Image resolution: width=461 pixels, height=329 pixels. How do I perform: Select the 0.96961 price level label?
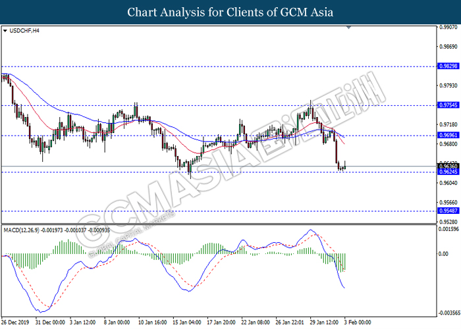click(x=448, y=135)
